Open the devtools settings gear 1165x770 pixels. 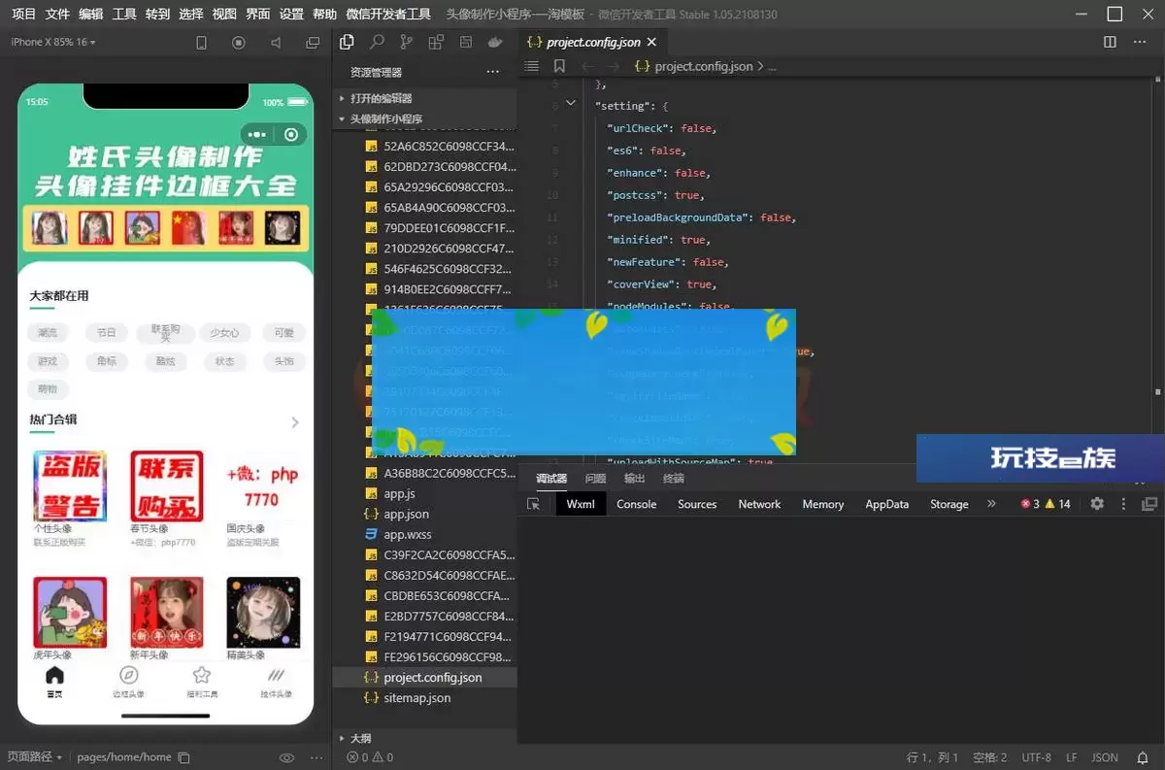point(1097,504)
